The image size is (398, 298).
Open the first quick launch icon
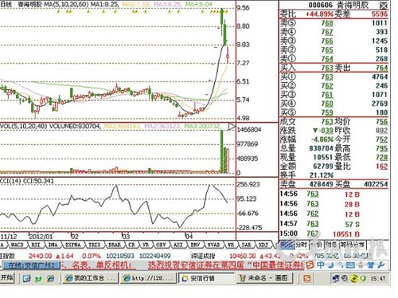pos(26,278)
